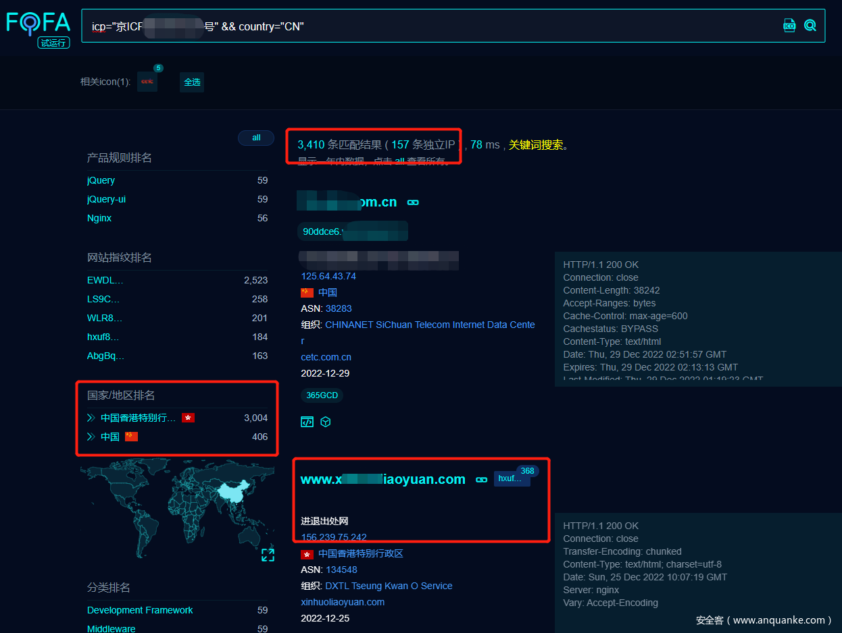This screenshot has width=842, height=633.
Task: Click the hxuf… fingerprint tag with 368 badge
Action: click(x=511, y=478)
